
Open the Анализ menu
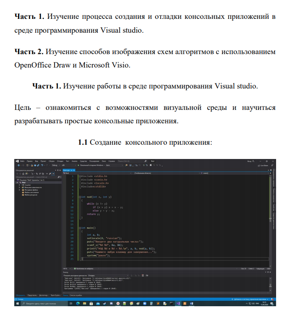[x=75, y=161]
